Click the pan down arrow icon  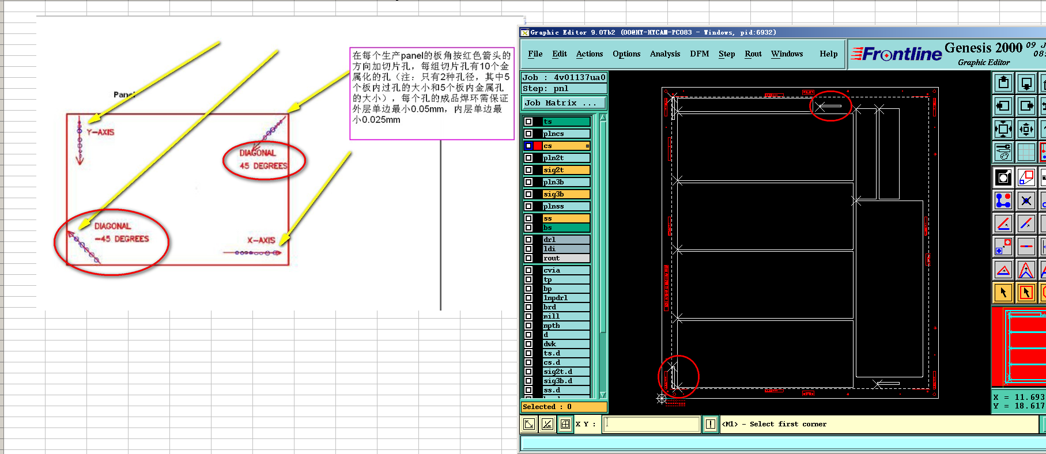click(x=1026, y=83)
